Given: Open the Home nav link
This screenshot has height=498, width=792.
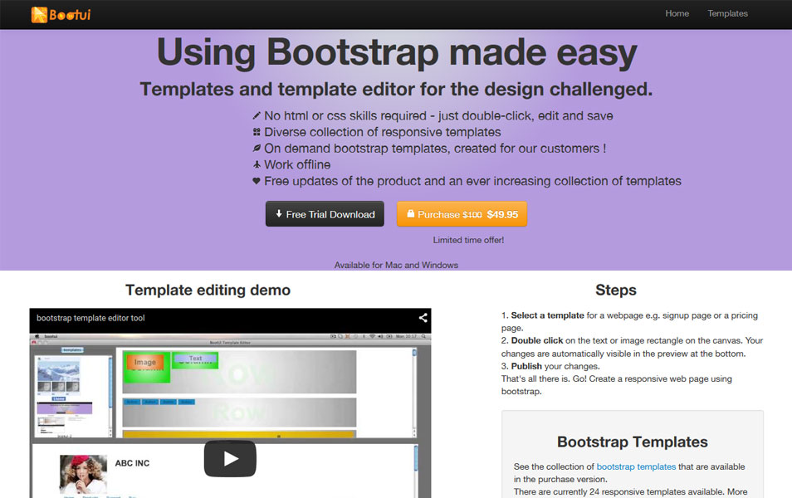Looking at the screenshot, I should pos(677,13).
